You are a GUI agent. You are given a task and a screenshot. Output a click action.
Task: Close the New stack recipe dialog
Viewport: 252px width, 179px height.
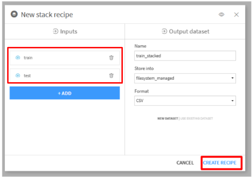tap(236, 15)
